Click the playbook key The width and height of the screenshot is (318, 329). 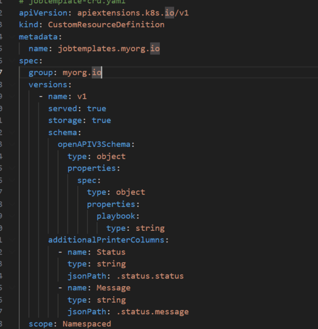coord(116,216)
